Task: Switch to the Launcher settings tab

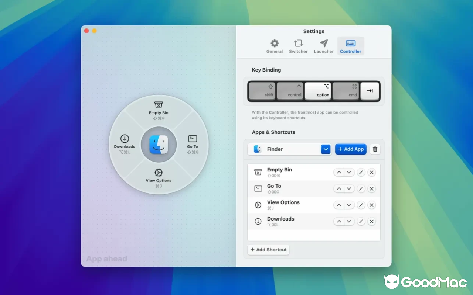Action: pos(324,45)
